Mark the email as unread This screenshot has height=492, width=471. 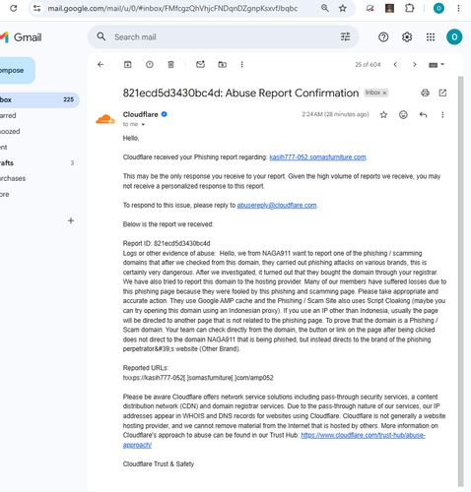coord(200,64)
